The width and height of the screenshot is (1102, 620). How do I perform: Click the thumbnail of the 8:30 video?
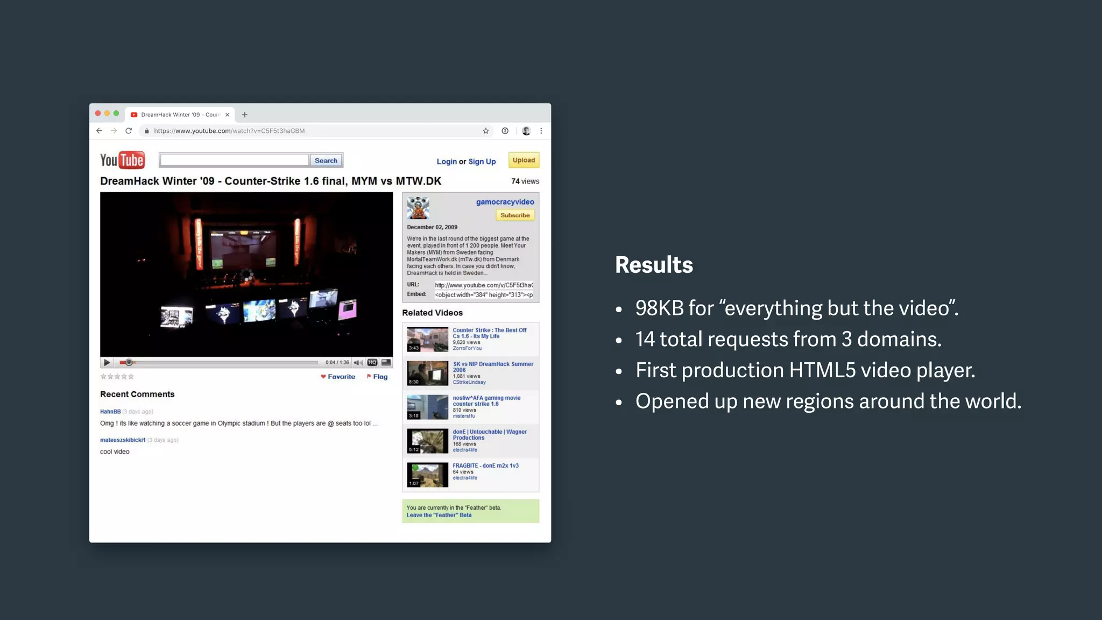[427, 373]
